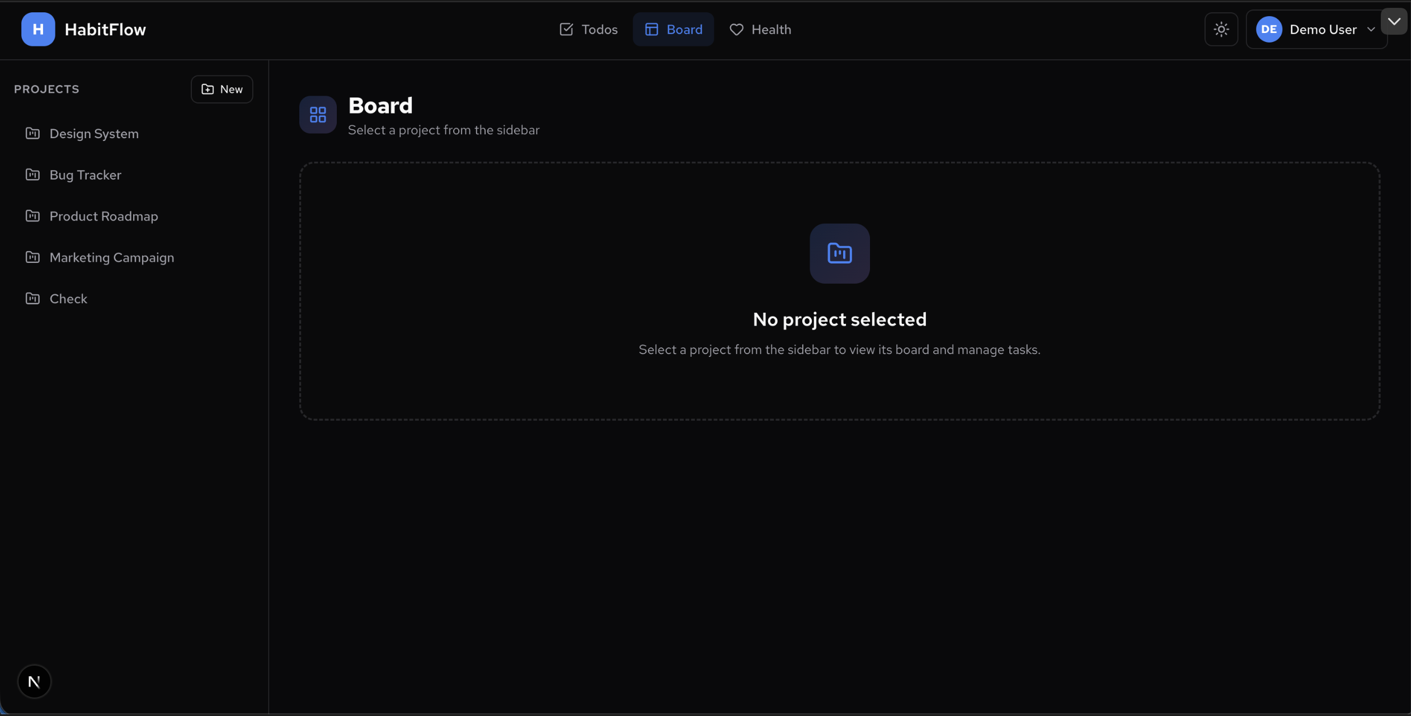Expand the chevron at top right corner
The width and height of the screenshot is (1411, 716).
(1395, 21)
